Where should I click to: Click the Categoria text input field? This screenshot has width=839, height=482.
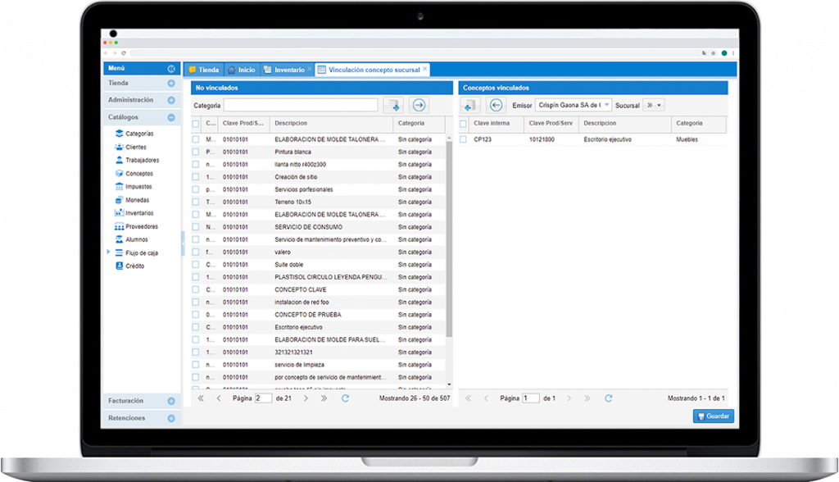tap(301, 105)
